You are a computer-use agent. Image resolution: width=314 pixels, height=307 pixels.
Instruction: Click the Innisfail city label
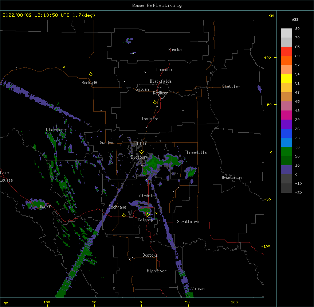(x=151, y=119)
